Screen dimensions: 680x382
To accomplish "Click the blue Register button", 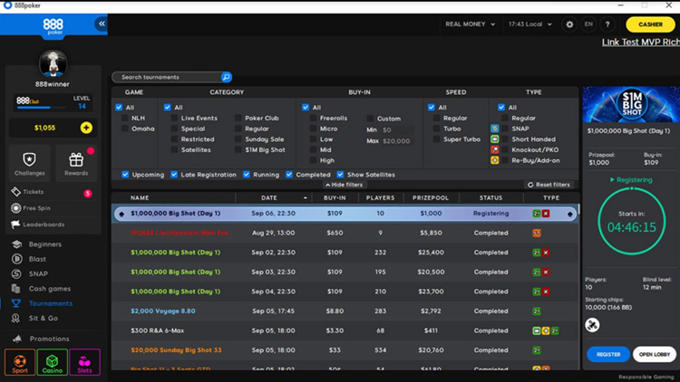I will [607, 355].
